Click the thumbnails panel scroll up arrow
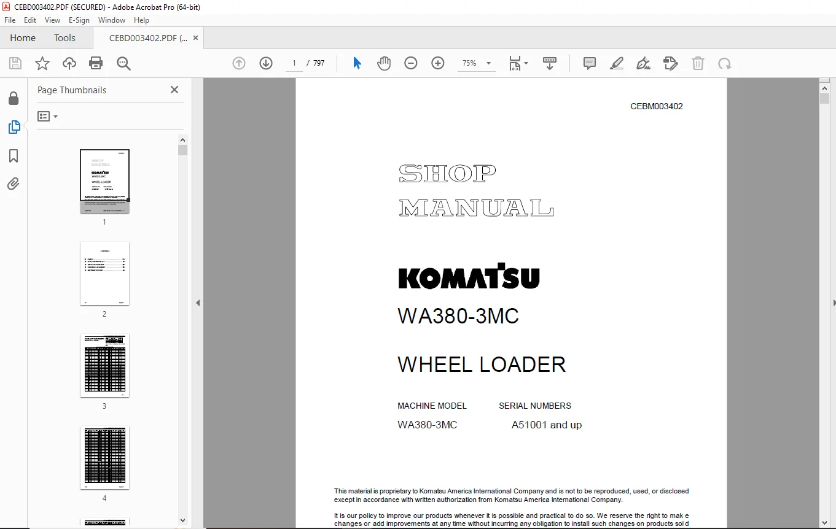The image size is (836, 529). point(182,139)
